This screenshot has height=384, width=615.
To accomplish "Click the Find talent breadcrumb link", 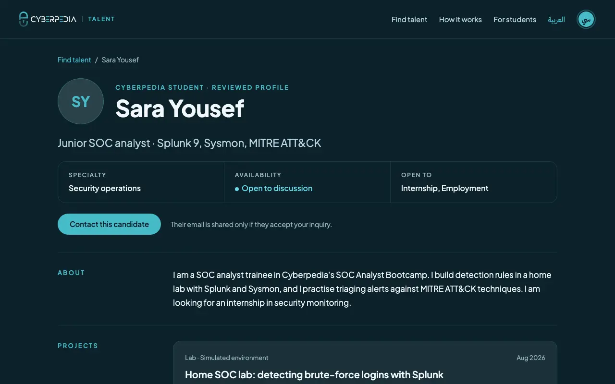I will tap(74, 60).
